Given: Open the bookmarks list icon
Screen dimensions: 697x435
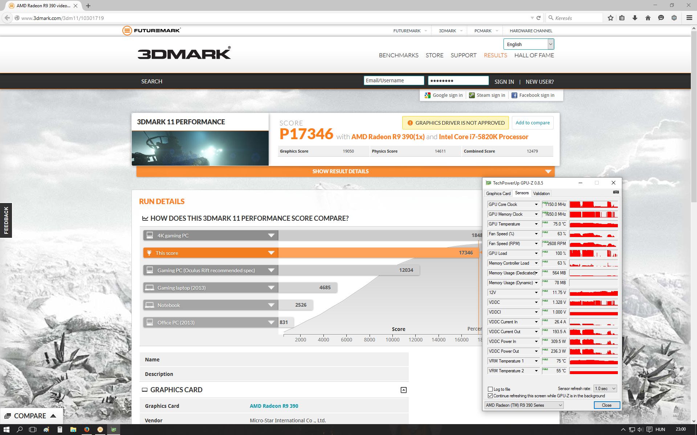Looking at the screenshot, I should (x=622, y=18).
